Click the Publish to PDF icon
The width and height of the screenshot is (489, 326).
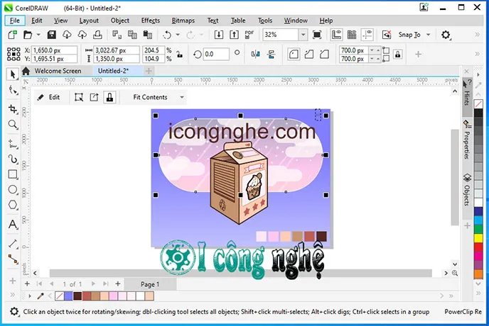[249, 35]
